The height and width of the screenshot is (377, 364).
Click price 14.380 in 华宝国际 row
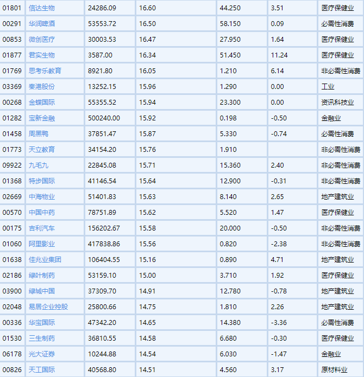pyautogui.click(x=230, y=323)
